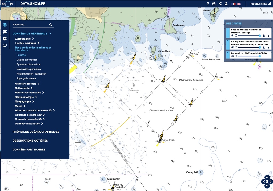The height and width of the screenshot is (191, 273).
Task: Zoom to extent of RasterMarine layer
Action: coord(236,47)
